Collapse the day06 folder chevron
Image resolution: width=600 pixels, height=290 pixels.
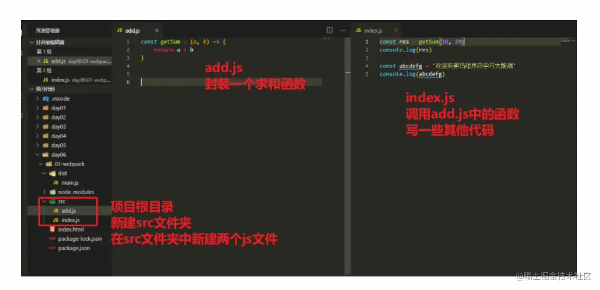click(37, 155)
